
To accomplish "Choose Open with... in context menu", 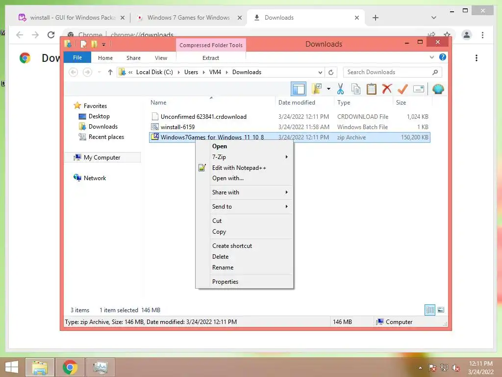I will (x=244, y=178).
